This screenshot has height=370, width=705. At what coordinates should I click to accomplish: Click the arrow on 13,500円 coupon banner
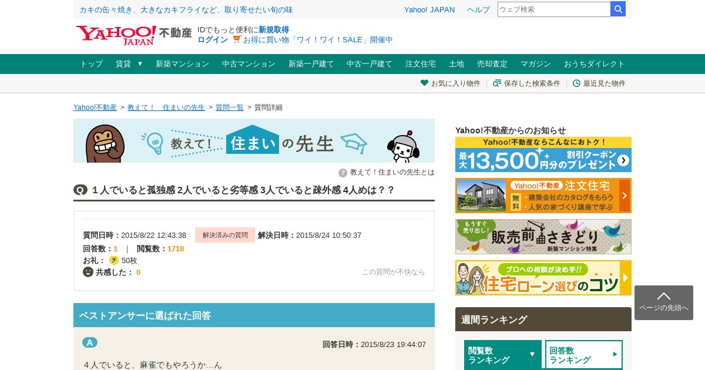(x=623, y=160)
